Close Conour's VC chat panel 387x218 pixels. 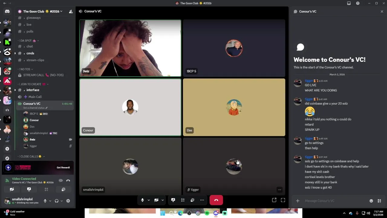point(382,12)
